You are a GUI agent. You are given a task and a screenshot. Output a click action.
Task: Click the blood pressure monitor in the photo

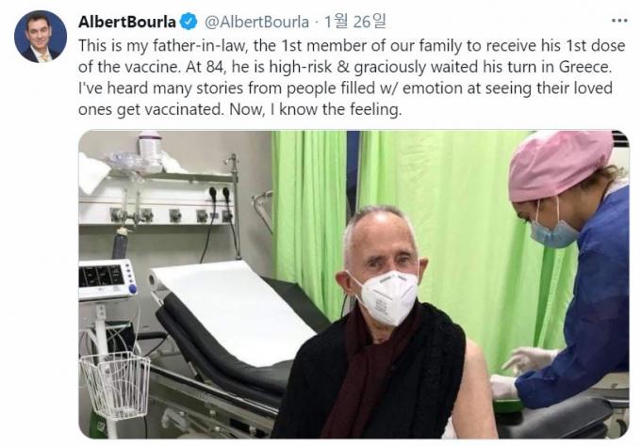(x=107, y=279)
